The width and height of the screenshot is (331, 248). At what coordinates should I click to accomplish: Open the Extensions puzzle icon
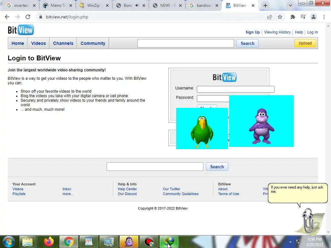coord(293,17)
